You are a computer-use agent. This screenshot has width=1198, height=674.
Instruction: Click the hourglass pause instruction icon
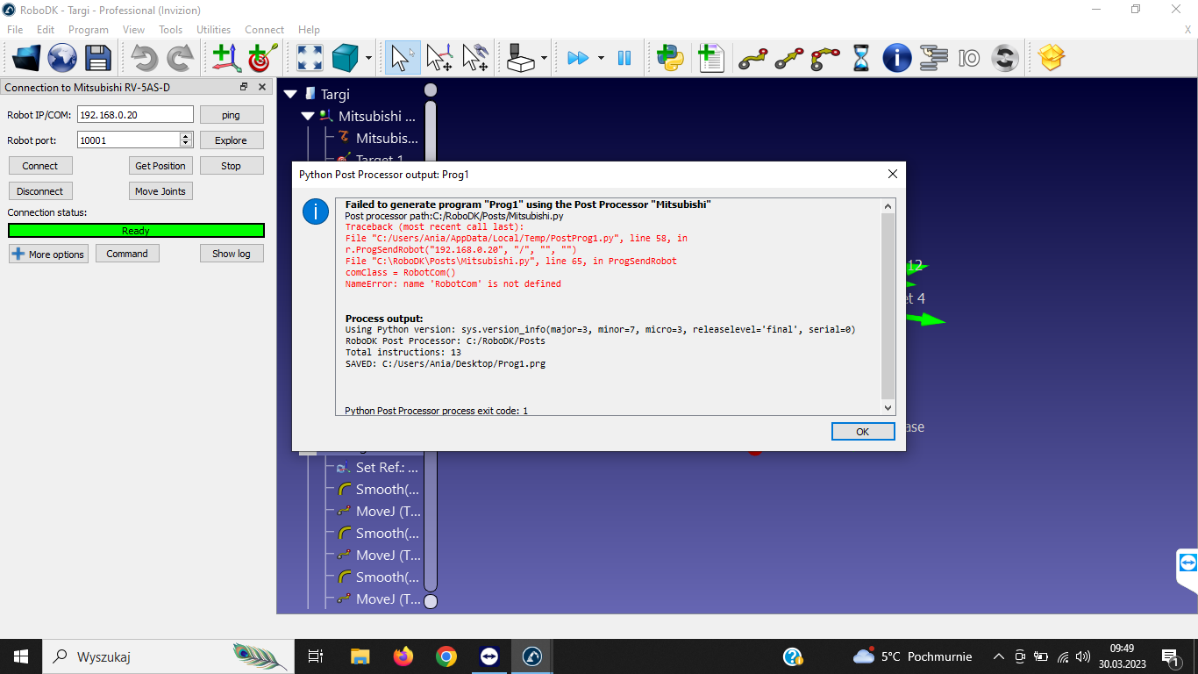[x=861, y=58]
